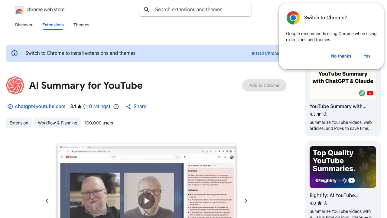
Task: Open the 110 ratings link
Action: pyautogui.click(x=97, y=107)
